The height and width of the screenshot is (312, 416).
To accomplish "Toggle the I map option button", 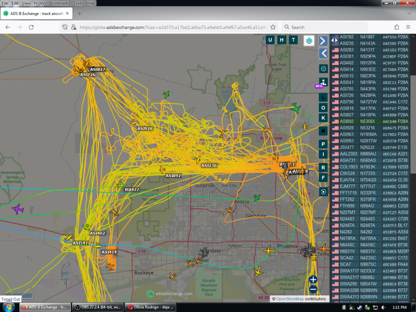I will (323, 154).
